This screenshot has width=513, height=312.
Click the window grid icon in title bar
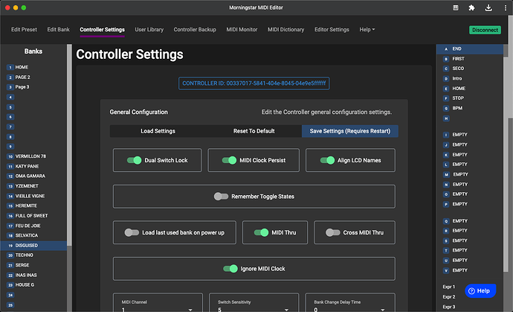455,7
